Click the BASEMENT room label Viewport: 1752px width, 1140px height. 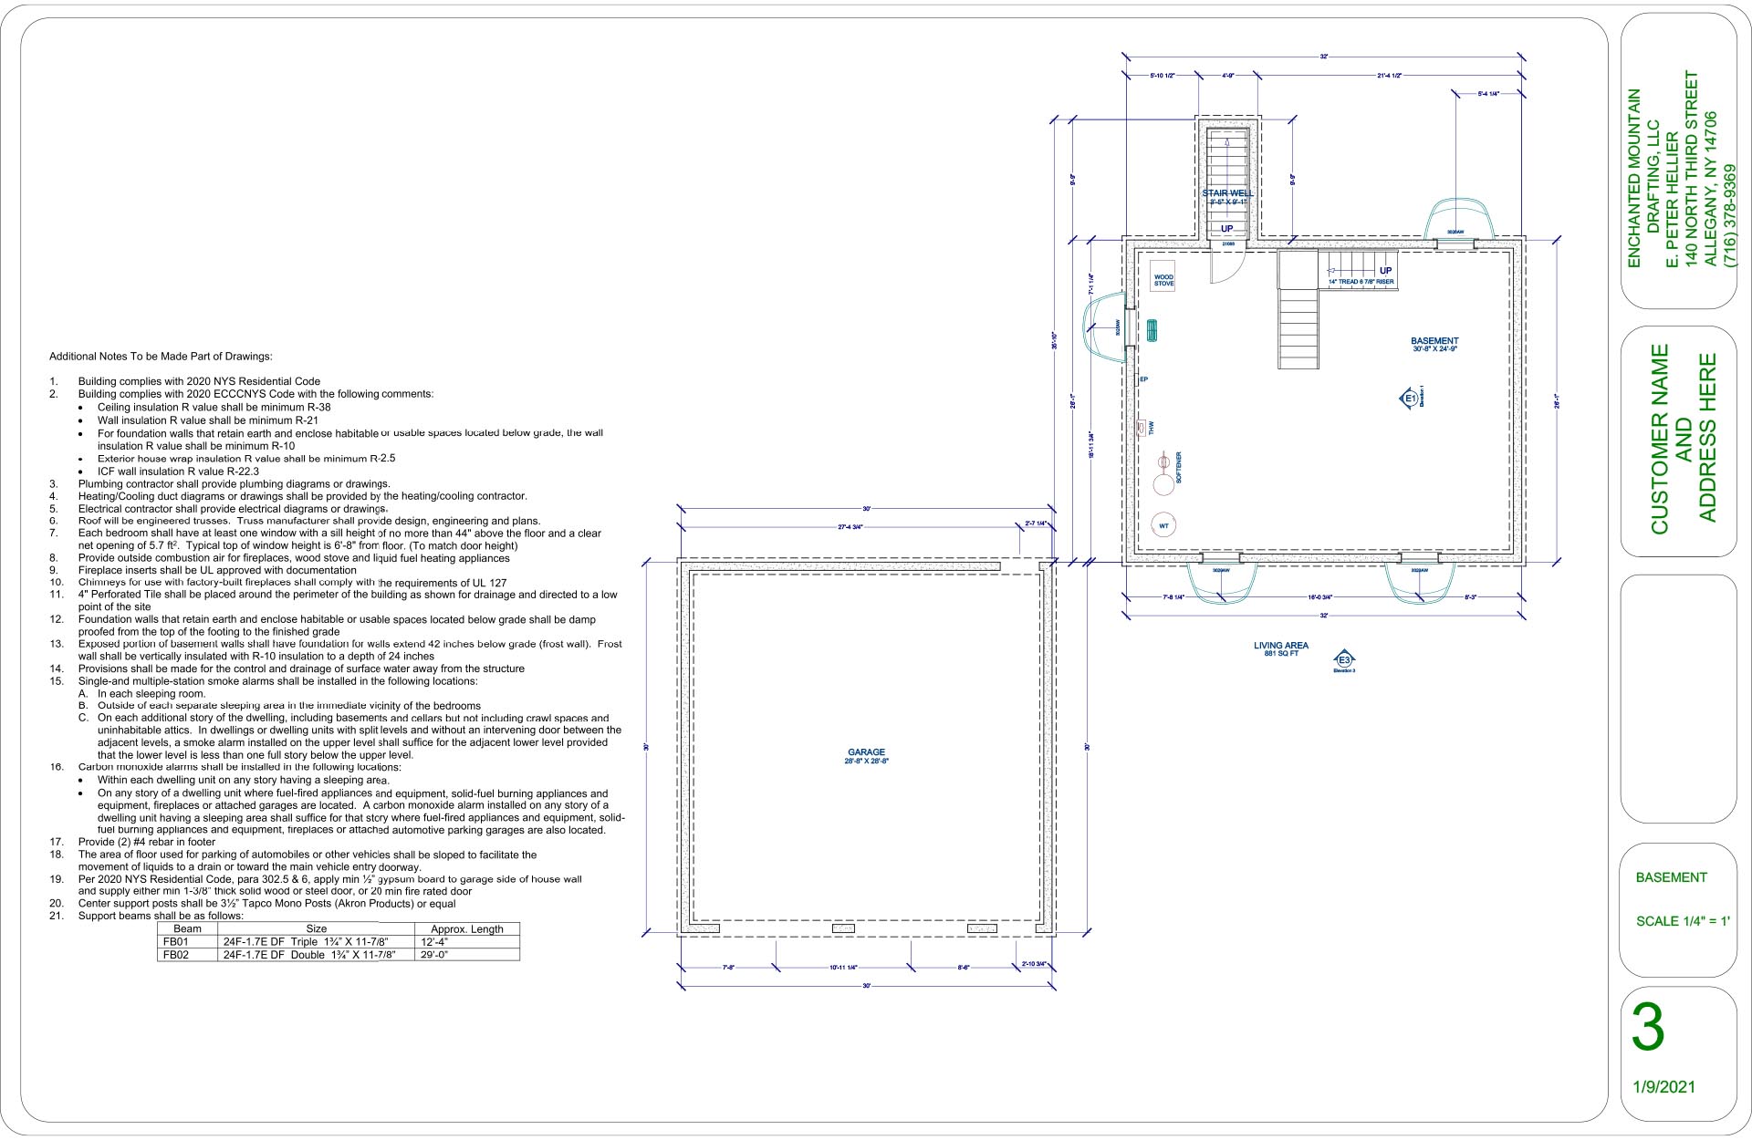click(1434, 344)
